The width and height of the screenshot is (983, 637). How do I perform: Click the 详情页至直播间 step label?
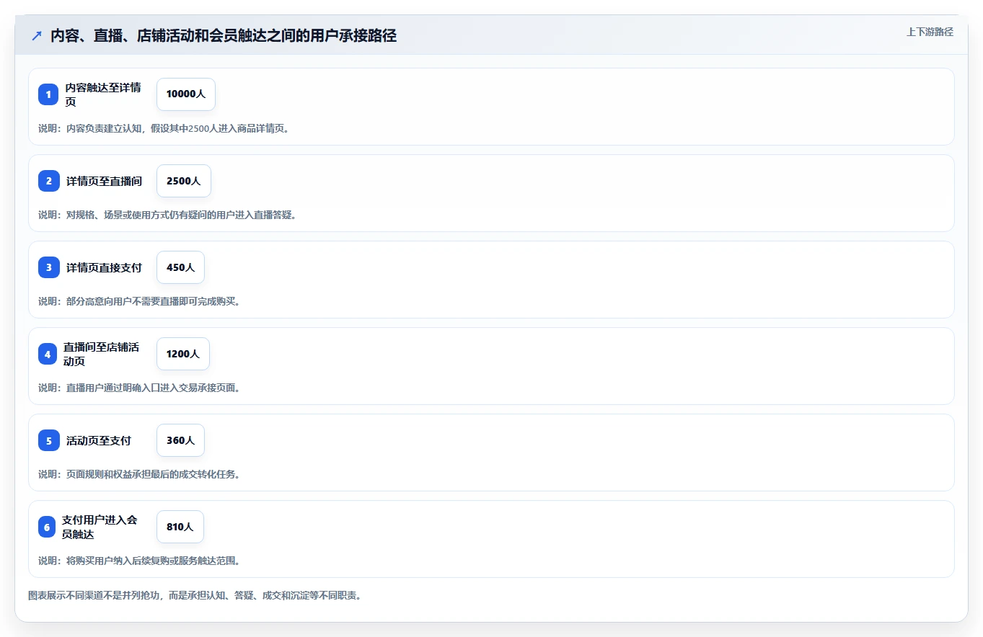[104, 181]
